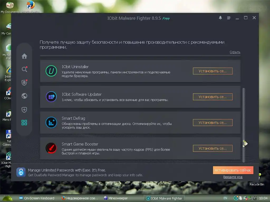The width and height of the screenshot is (270, 202).
Task: Open the hamburger options menu
Action: [229, 18]
